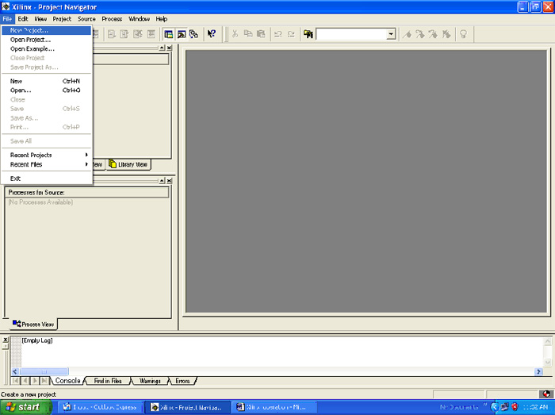555x415 pixels.
Task: Switch to Outlook Express taskbar button
Action: point(101,407)
